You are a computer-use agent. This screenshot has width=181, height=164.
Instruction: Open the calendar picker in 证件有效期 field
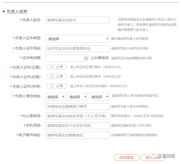[x=86, y=58]
